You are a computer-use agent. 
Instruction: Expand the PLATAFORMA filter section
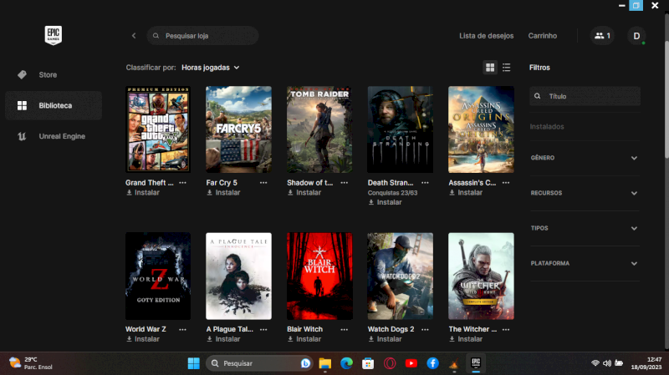[584, 263]
